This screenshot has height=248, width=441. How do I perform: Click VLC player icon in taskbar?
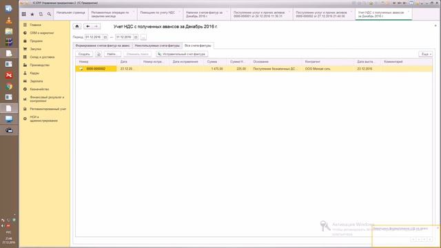(9, 20)
